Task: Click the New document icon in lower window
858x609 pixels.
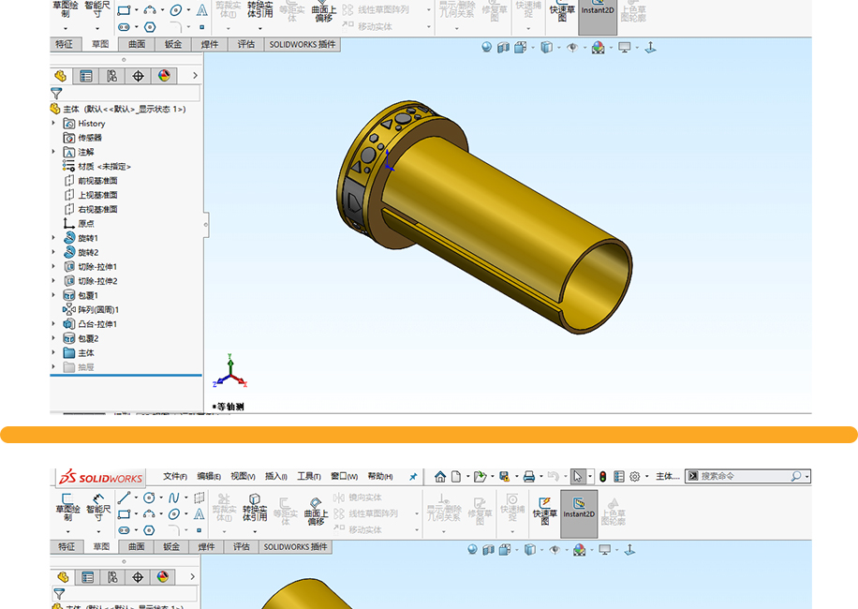Action: [x=456, y=477]
